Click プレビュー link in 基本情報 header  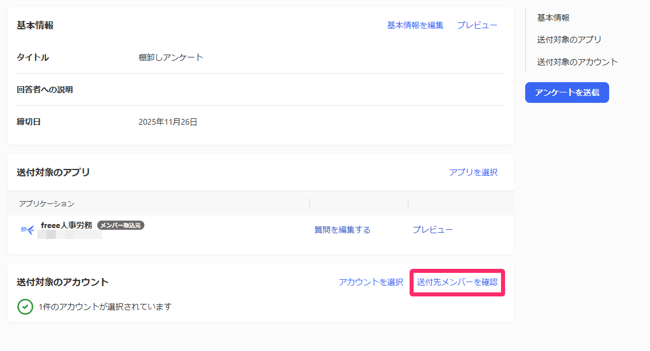(x=477, y=25)
